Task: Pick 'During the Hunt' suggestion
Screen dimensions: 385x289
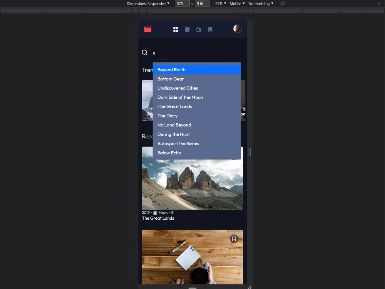Action: point(197,134)
